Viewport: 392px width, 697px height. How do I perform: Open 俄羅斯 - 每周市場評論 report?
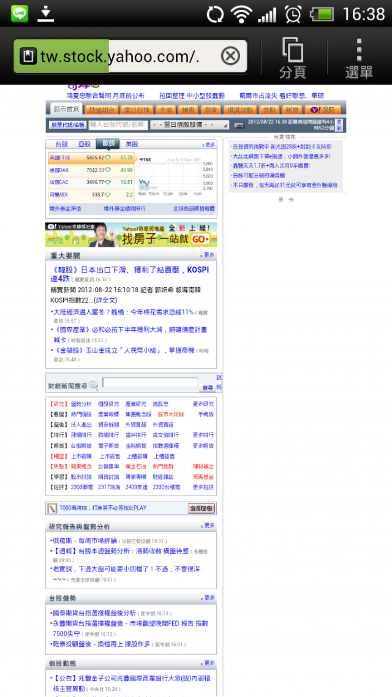(x=85, y=541)
